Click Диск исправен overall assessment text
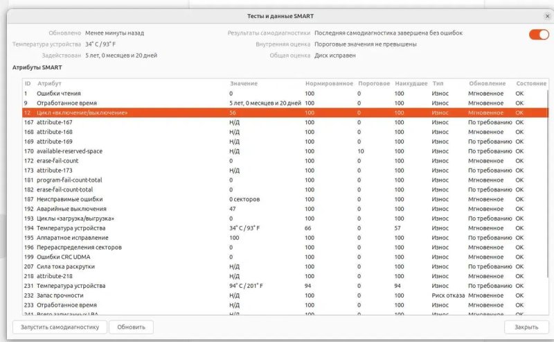Screen dimensions: 554x342 point(335,55)
